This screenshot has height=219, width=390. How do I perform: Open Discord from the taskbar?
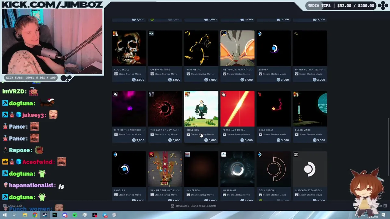tap(65, 215)
